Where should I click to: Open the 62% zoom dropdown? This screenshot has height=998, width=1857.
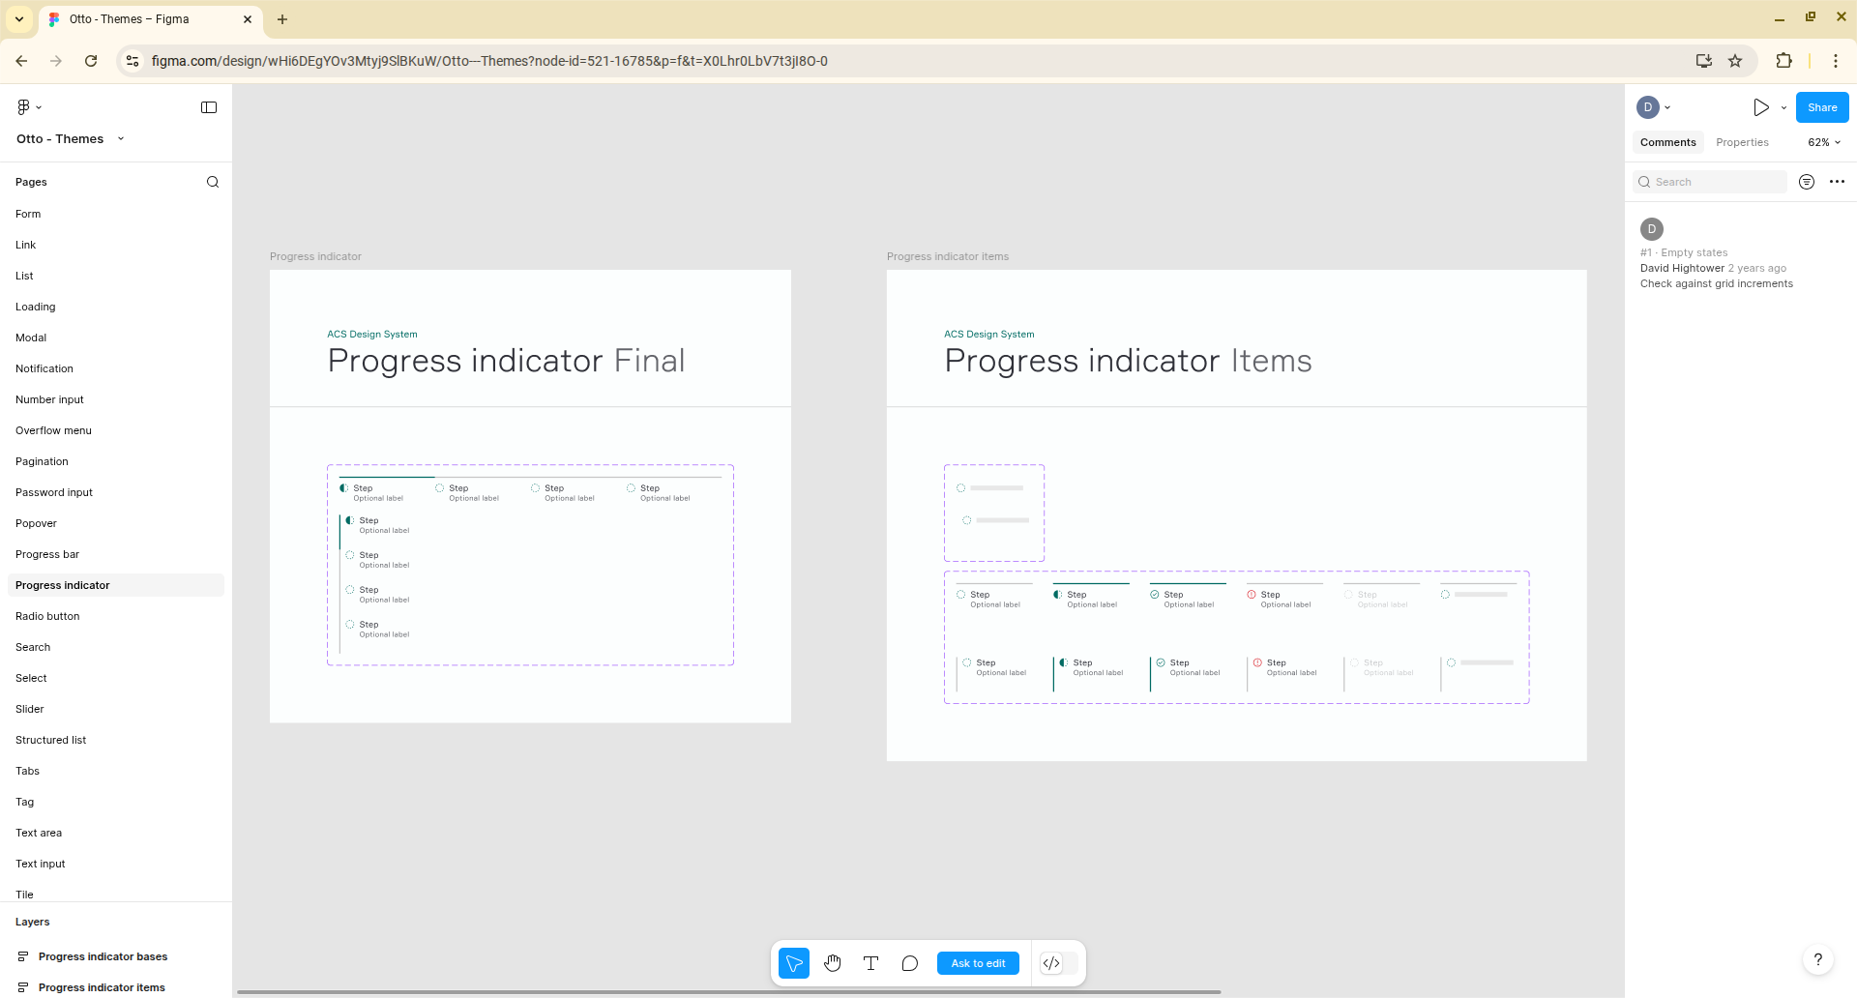click(1823, 142)
